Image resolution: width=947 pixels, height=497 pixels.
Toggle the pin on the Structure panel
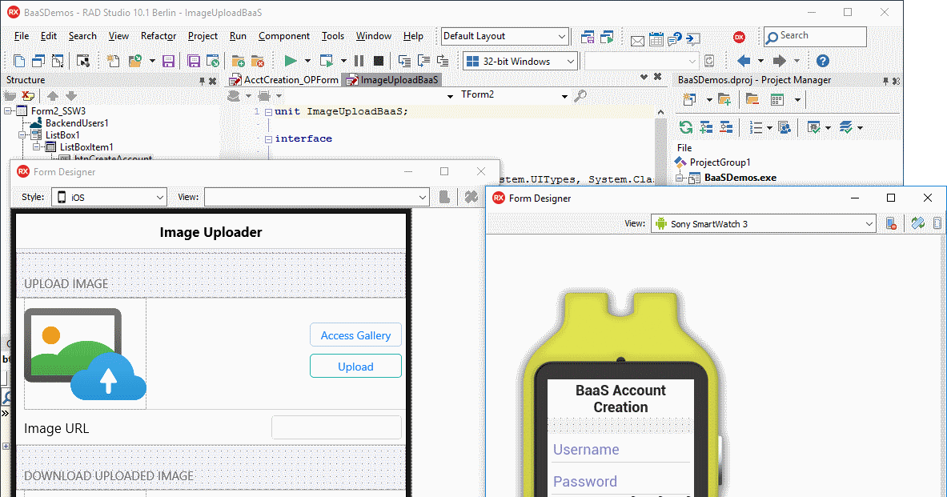(203, 80)
